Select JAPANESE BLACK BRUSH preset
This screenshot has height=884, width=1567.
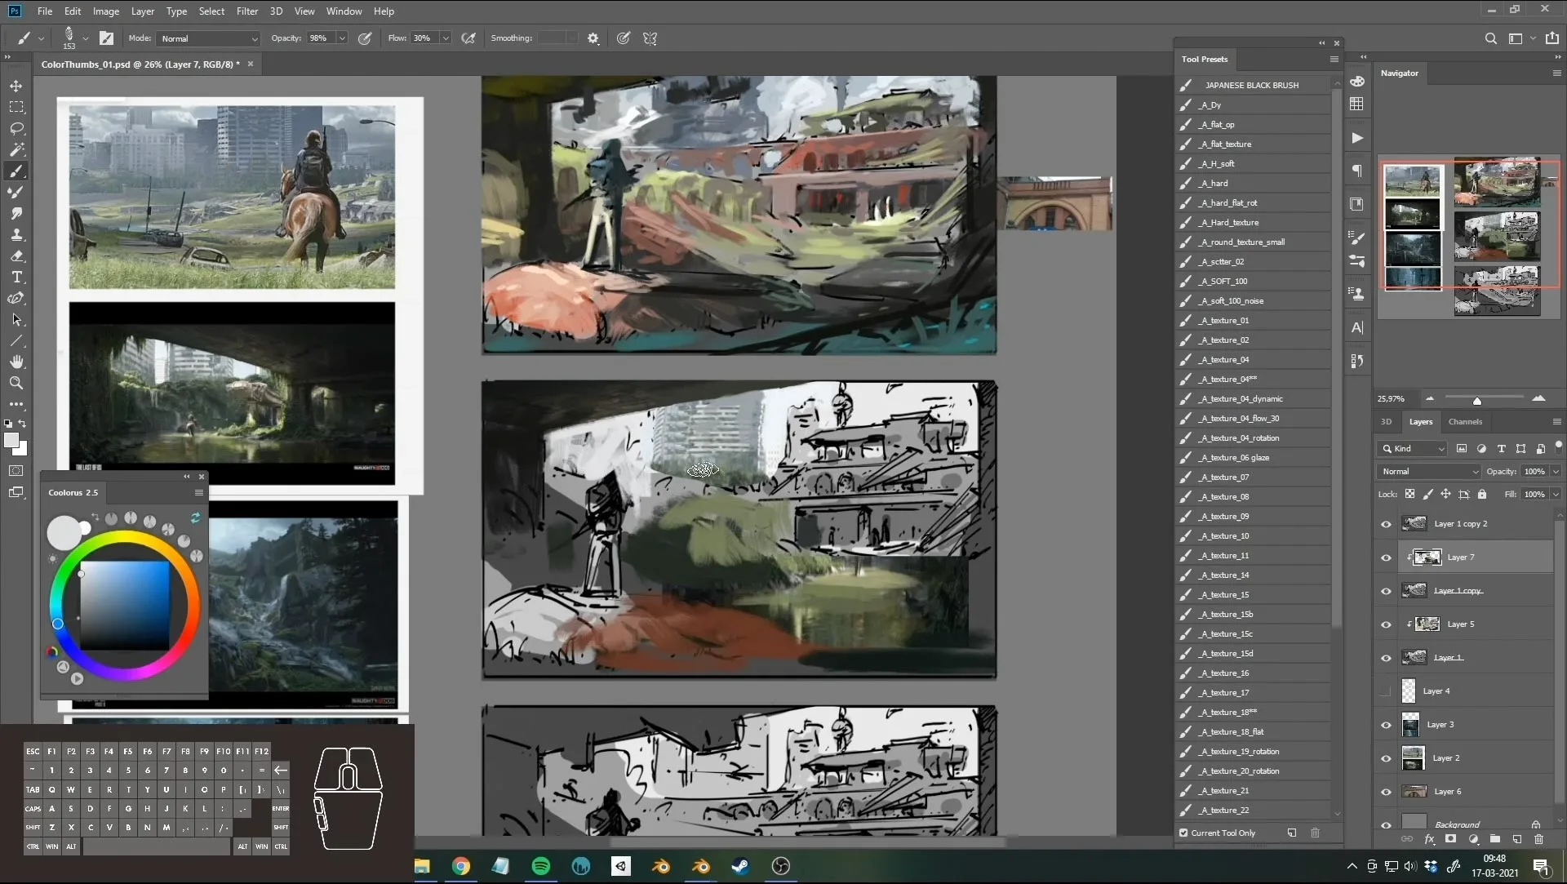pyautogui.click(x=1252, y=86)
